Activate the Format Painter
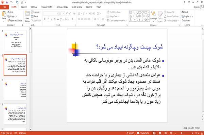This screenshot has width=204, height=135. coord(15,21)
